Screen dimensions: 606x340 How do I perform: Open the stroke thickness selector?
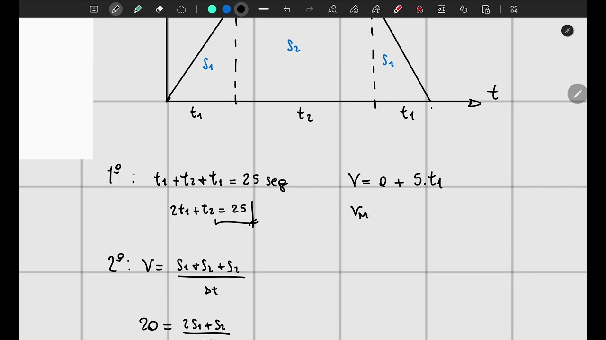(x=264, y=9)
